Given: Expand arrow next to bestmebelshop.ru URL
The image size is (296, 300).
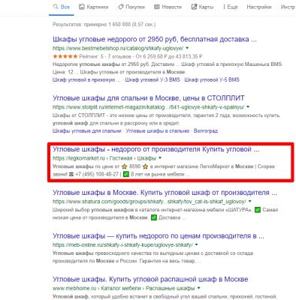Looking at the screenshot, I should point(187,48).
